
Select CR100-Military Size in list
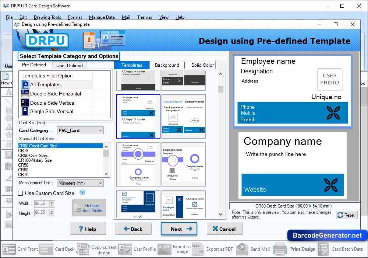[60, 160]
